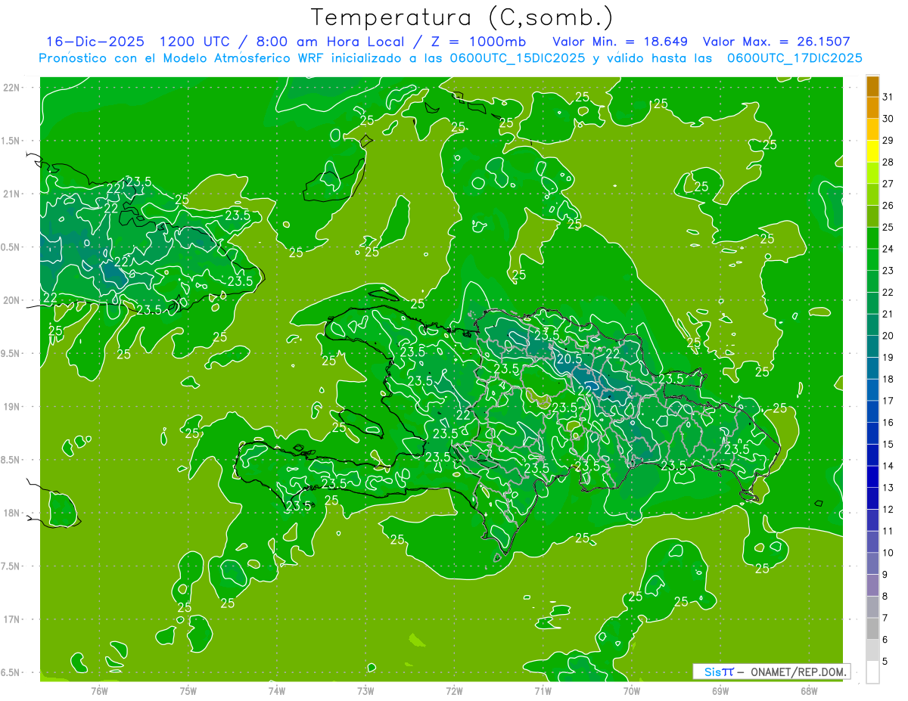Click the colorbar value '20'
The width and height of the screenshot is (908, 701).
pos(888,336)
